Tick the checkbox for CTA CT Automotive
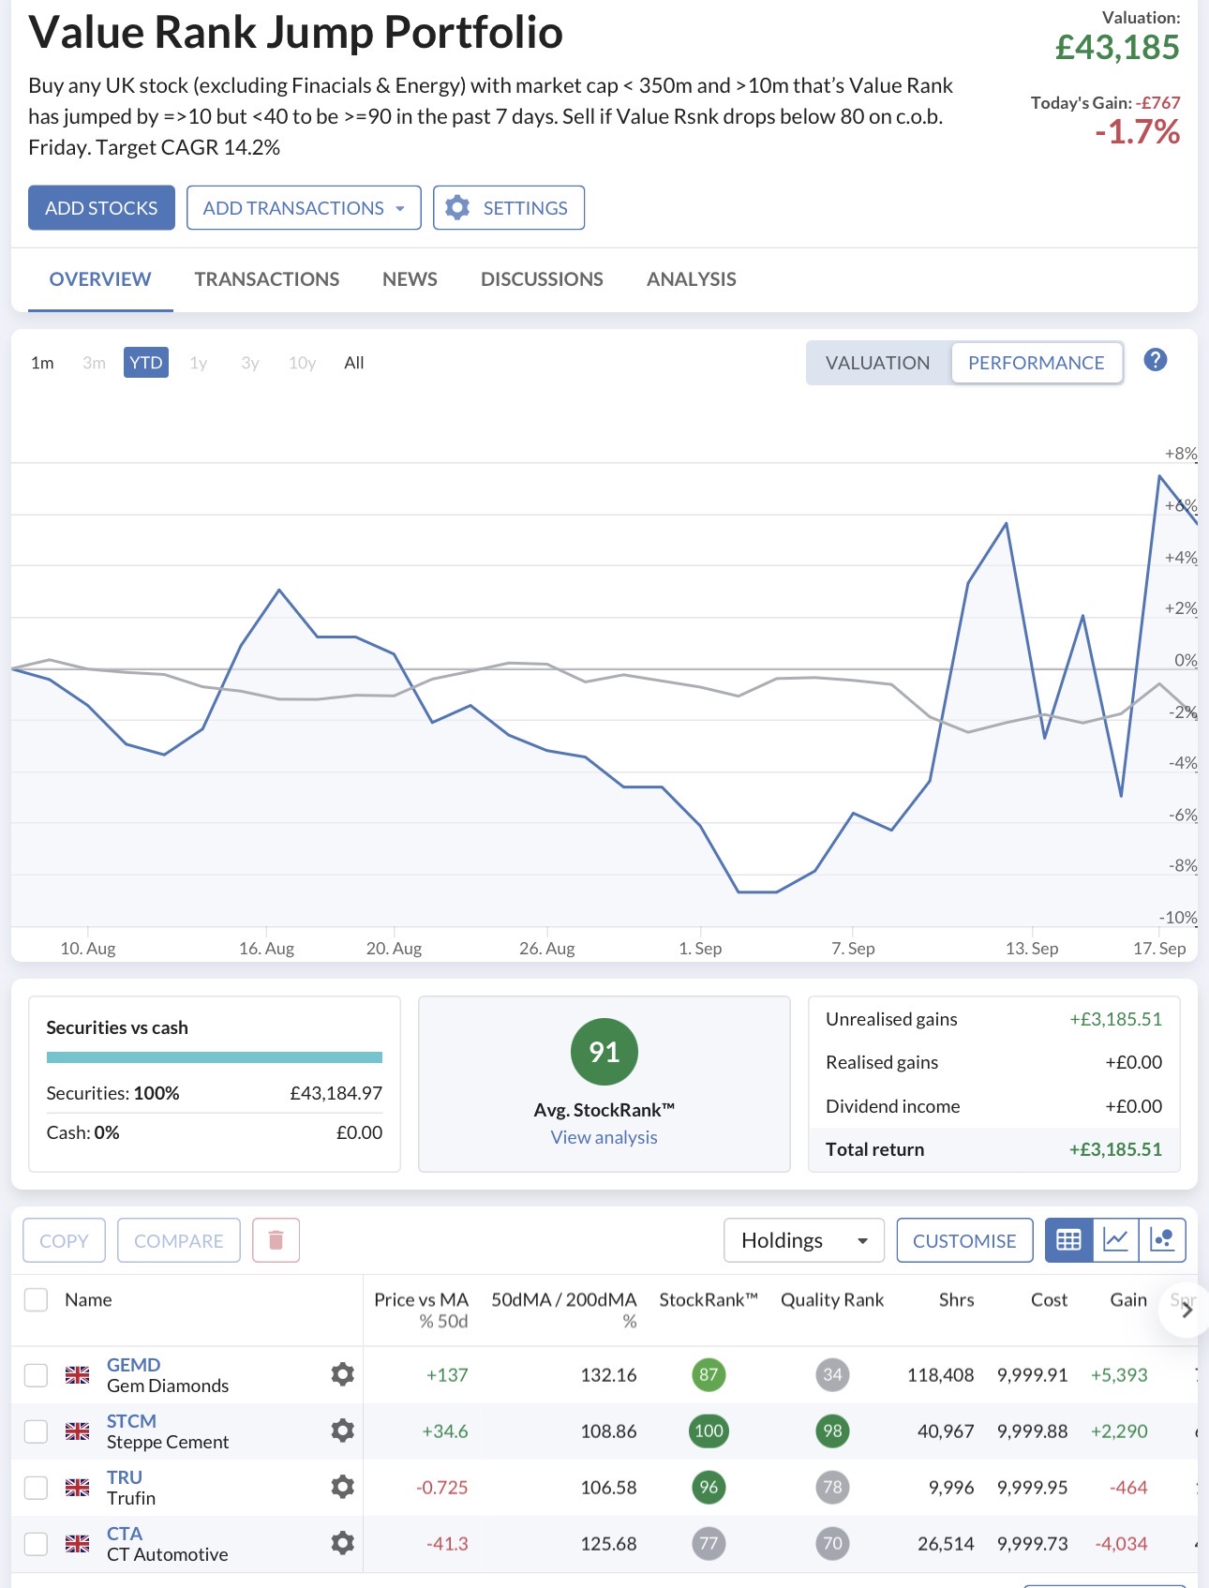 click(x=36, y=1543)
